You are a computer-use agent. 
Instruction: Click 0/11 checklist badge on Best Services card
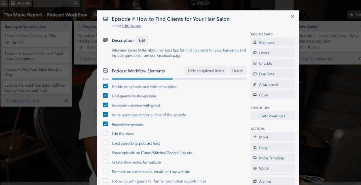[19, 42]
